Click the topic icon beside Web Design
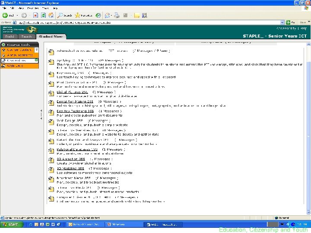Screen dimensions: 311x233 point(51,122)
